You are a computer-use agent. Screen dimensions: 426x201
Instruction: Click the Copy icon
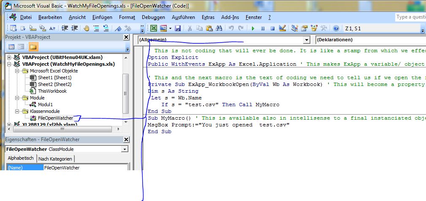[x=199, y=28]
